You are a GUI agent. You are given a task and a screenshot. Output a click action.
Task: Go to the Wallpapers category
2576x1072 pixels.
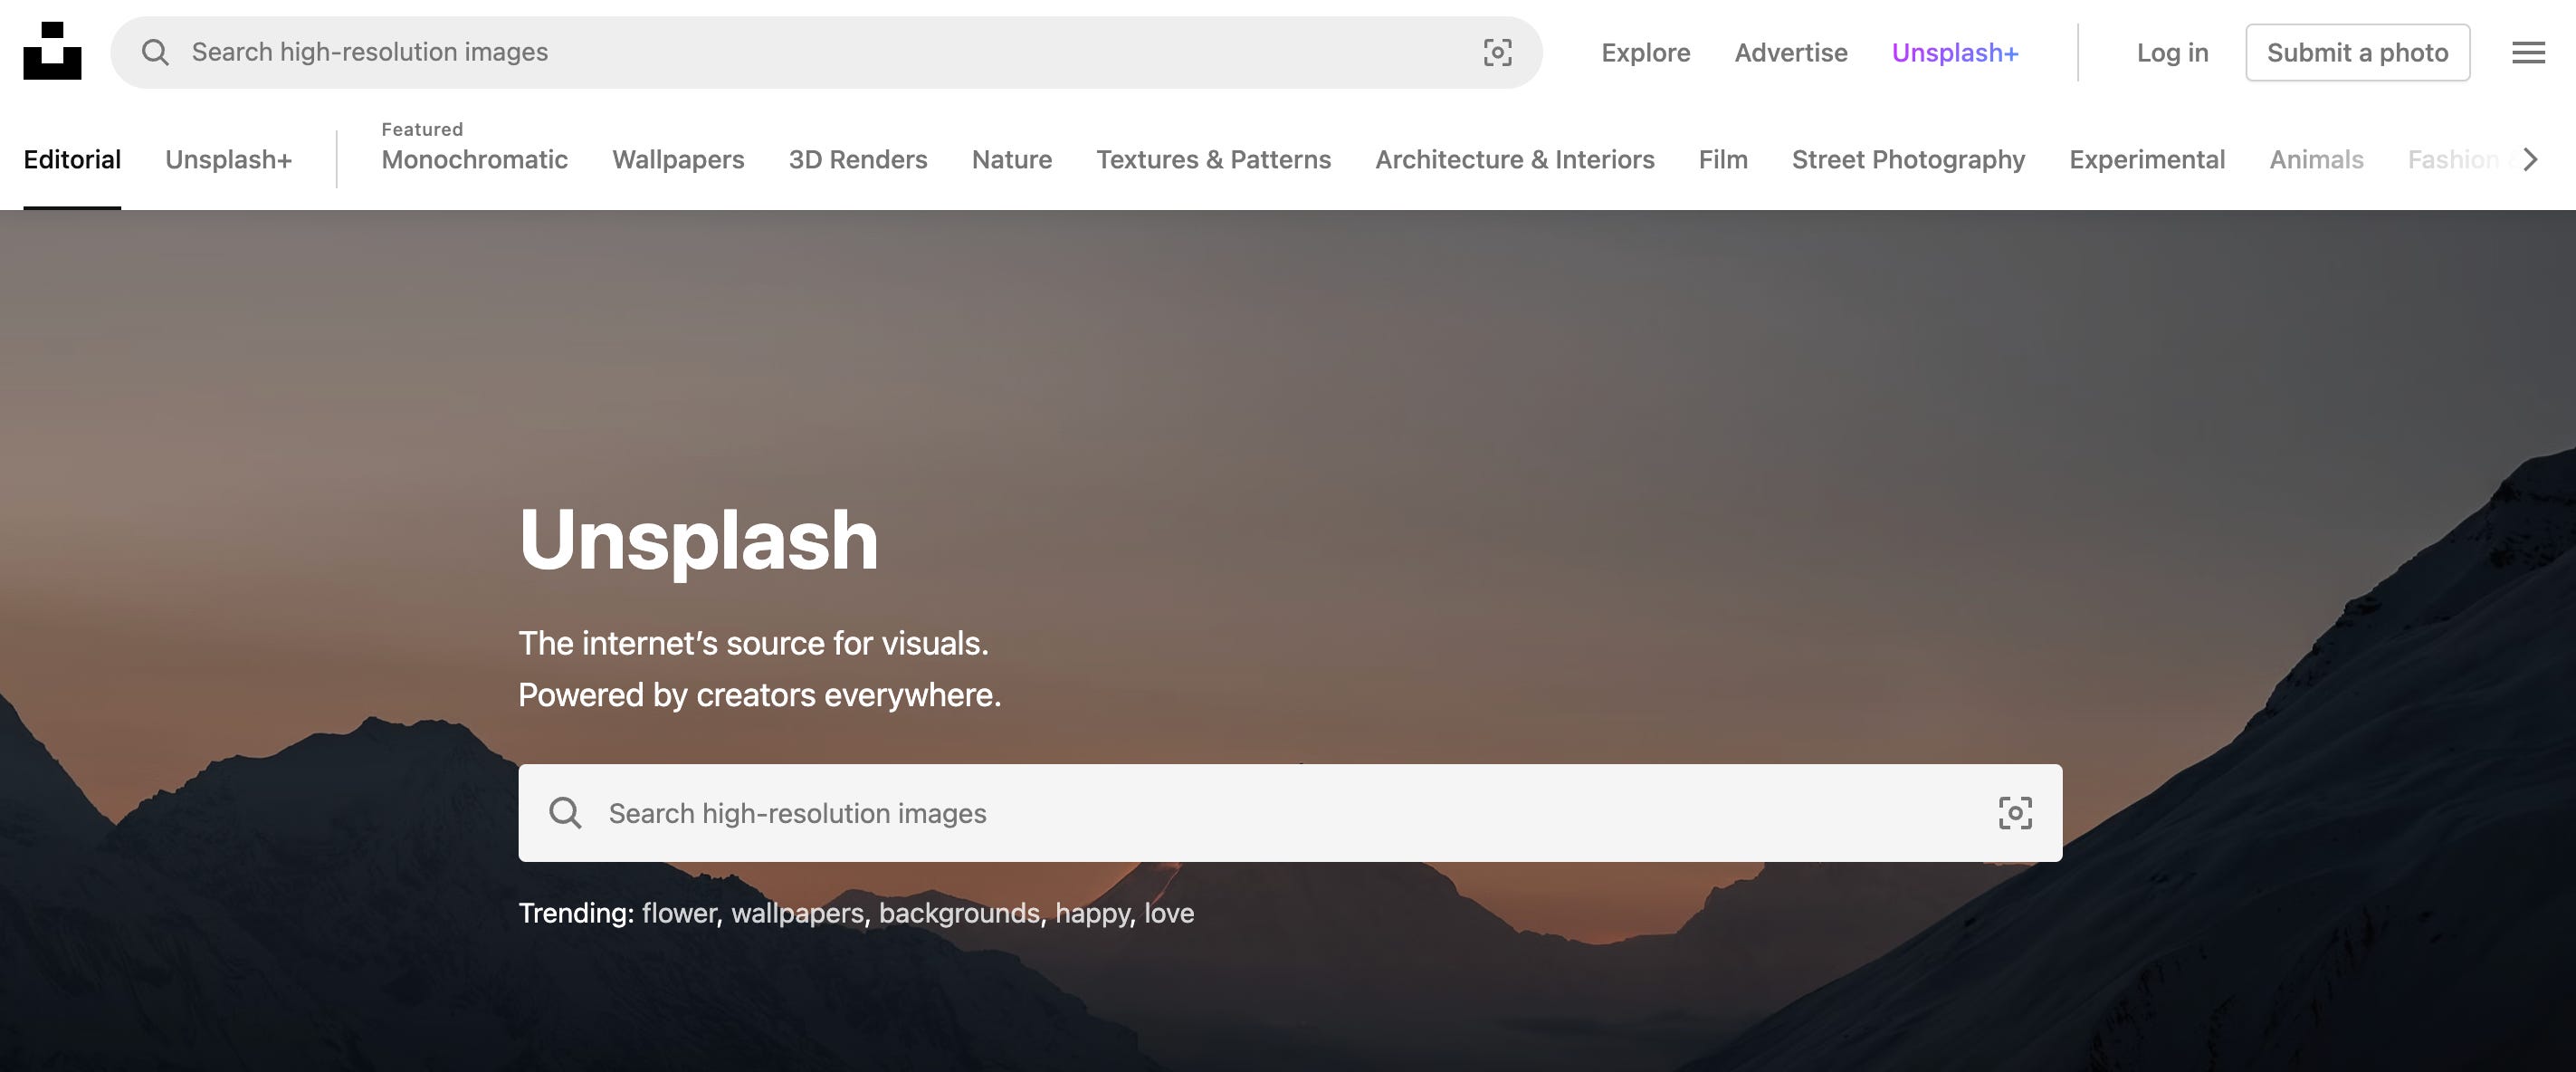[x=678, y=160]
